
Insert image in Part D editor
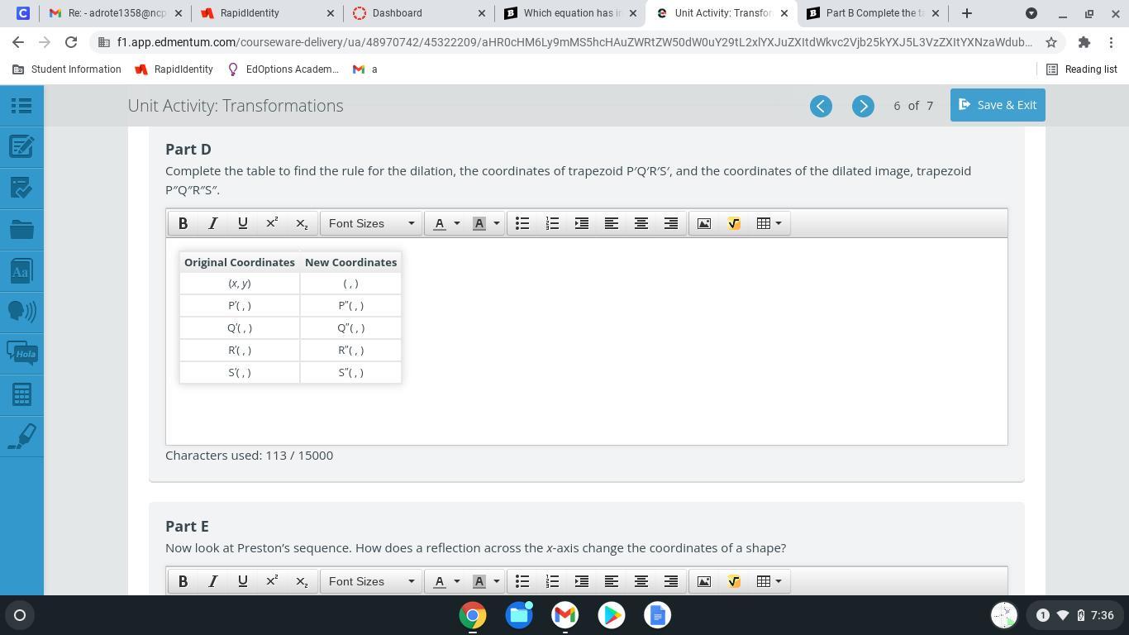tap(704, 223)
